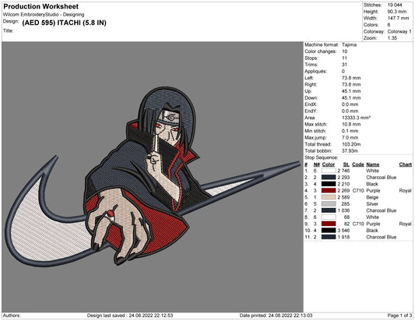The width and height of the screenshot is (415, 321).
Task: Select the Beige swatch in stop 5
Action: (x=329, y=197)
